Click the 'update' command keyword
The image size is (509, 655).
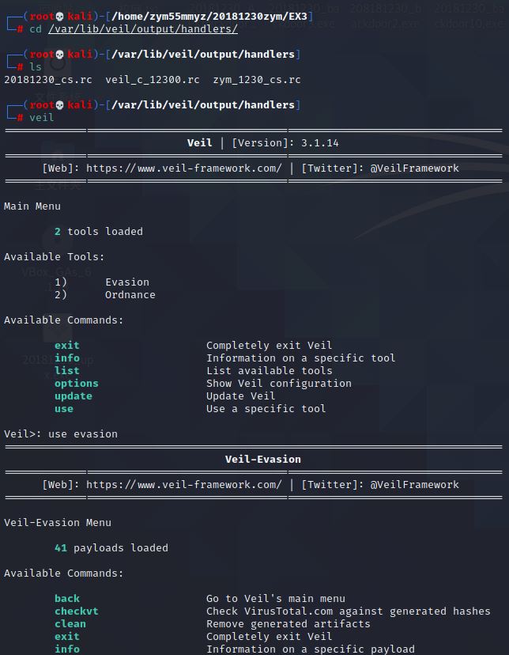click(73, 396)
